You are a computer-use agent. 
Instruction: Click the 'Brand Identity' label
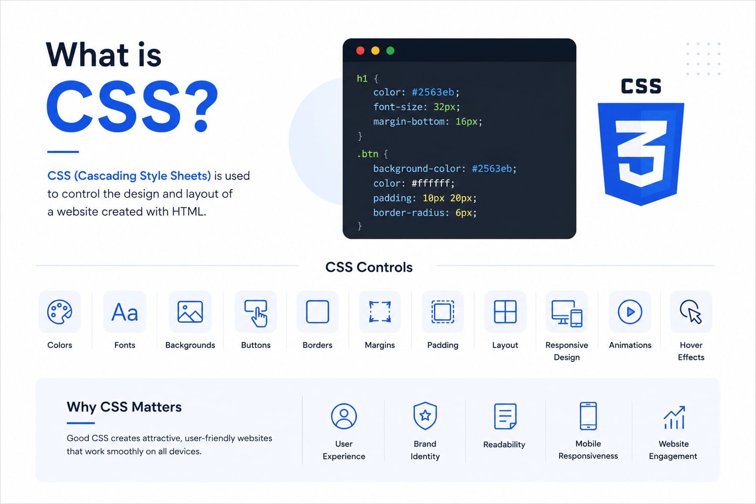pos(425,450)
